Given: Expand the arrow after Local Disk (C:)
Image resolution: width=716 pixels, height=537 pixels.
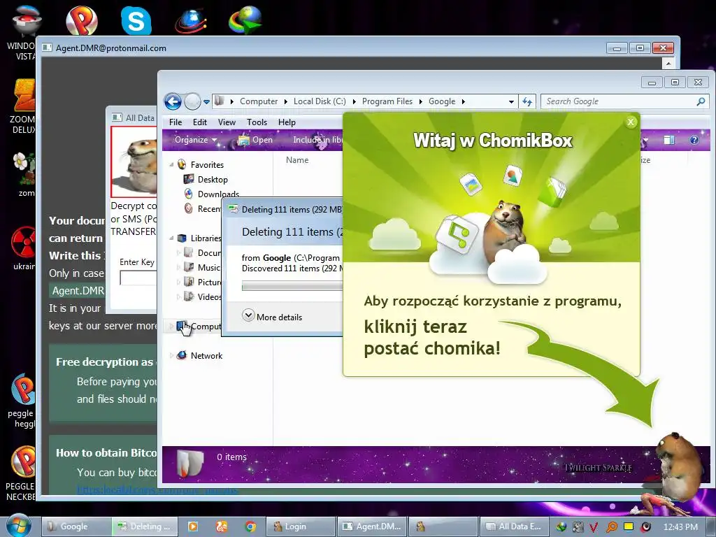Looking at the screenshot, I should pos(354,101).
